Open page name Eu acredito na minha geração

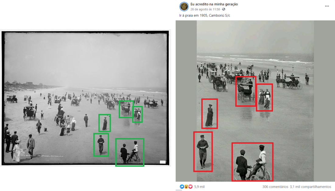[214, 4]
